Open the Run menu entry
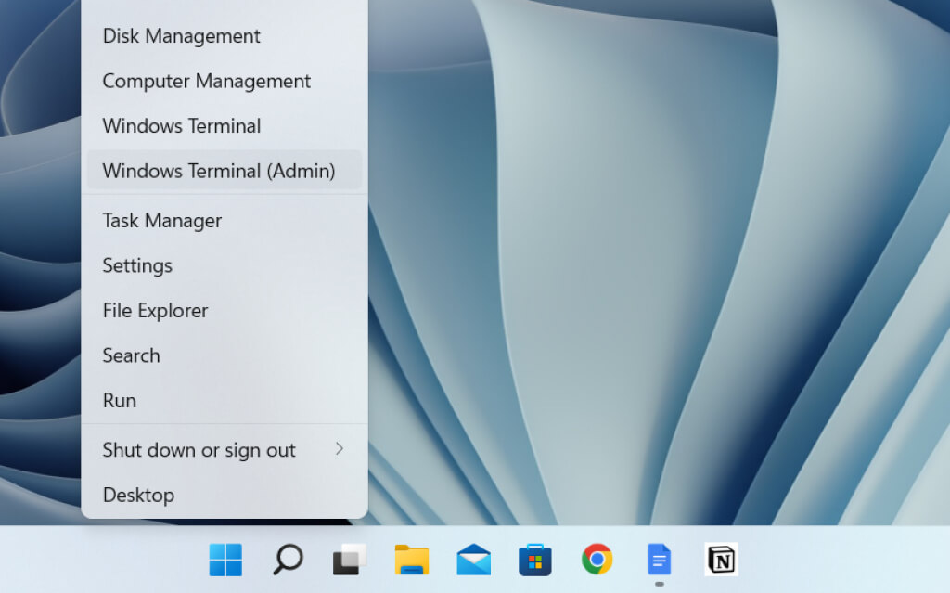Viewport: 950px width, 593px height. click(225, 400)
